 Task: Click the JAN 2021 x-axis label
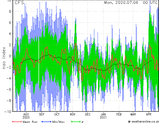pyautogui.click(x=103, y=116)
